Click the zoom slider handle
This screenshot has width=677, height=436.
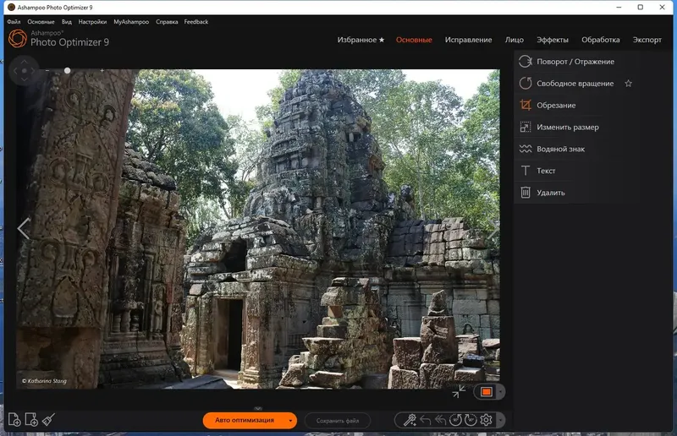tap(68, 71)
